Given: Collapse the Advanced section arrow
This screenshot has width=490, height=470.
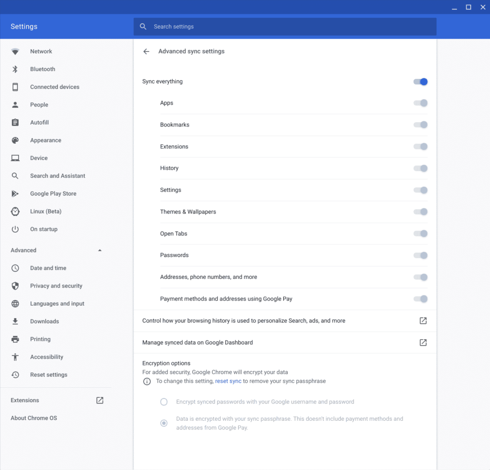Looking at the screenshot, I should tap(100, 250).
